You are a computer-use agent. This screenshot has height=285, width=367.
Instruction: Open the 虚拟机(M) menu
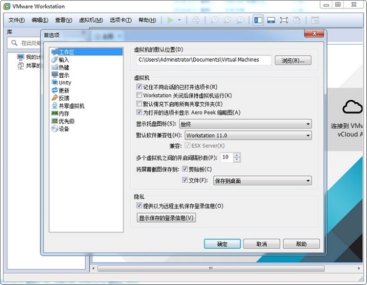91,20
